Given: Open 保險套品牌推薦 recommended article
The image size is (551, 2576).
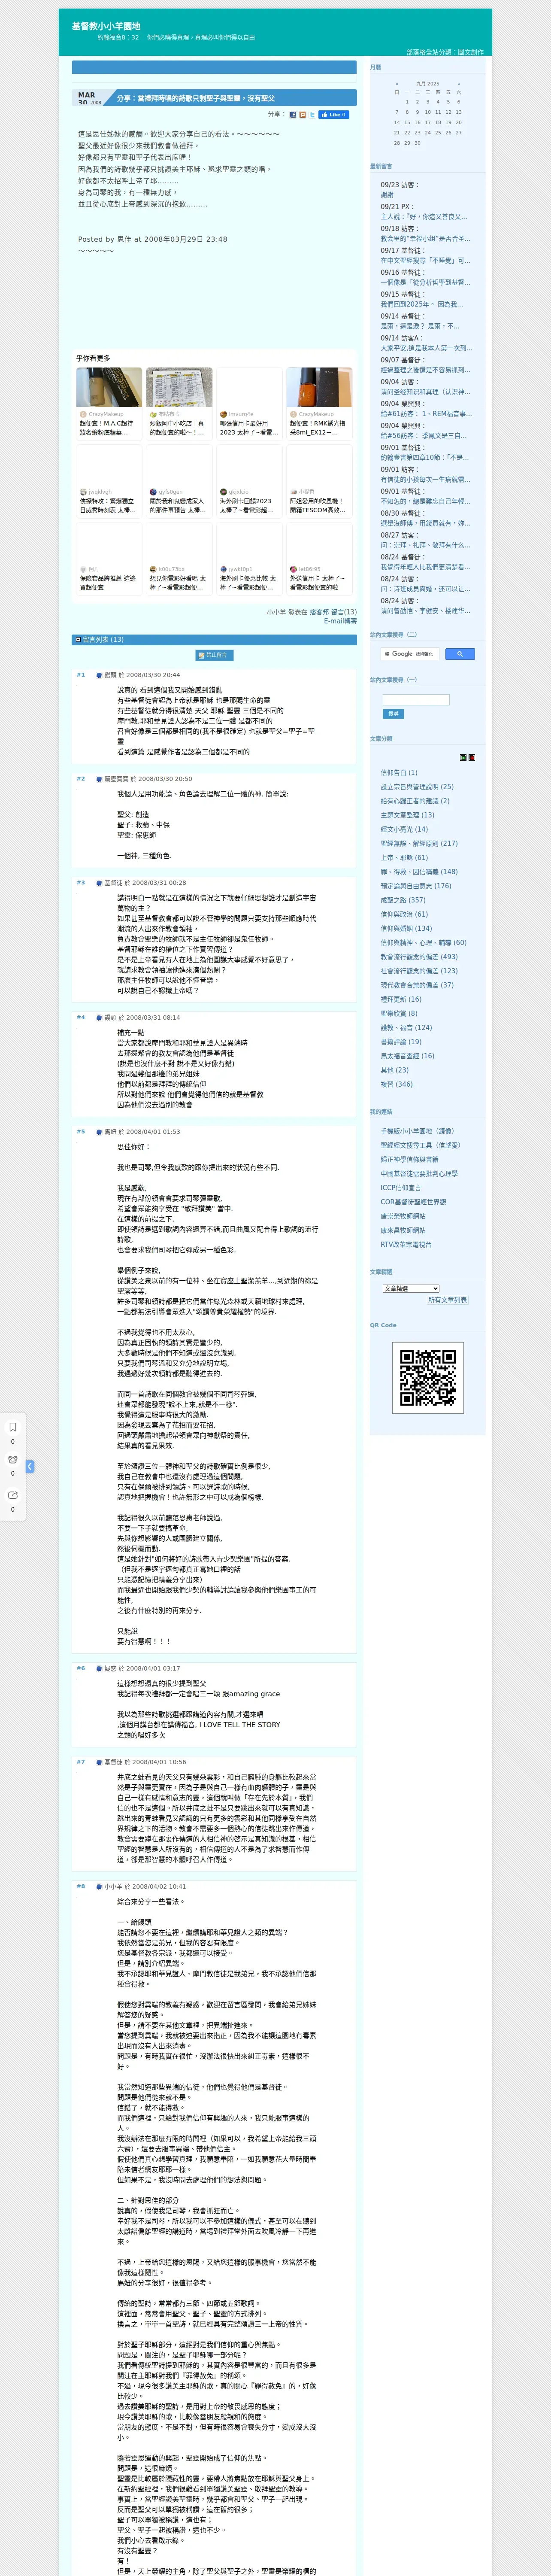Looking at the screenshot, I should (x=109, y=583).
